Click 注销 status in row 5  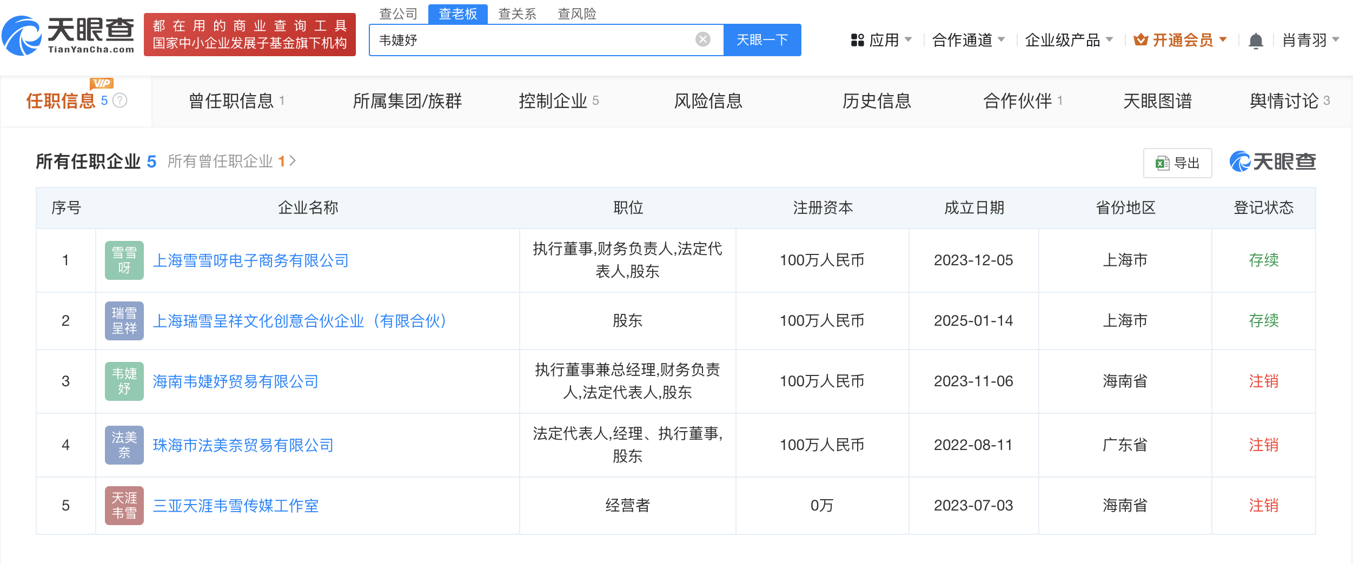coord(1264,506)
